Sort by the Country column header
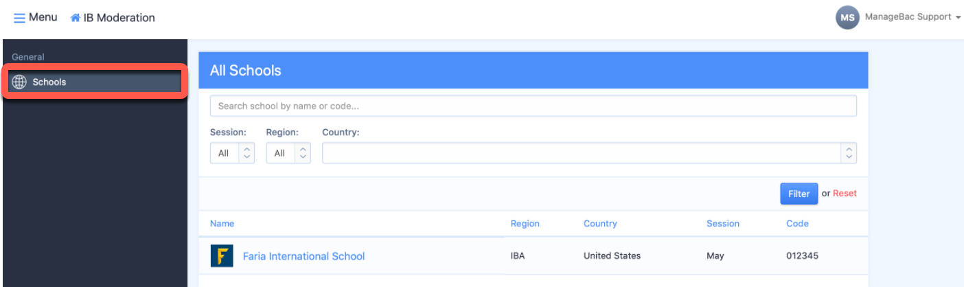Viewport: 964px width, 287px height. (x=600, y=223)
